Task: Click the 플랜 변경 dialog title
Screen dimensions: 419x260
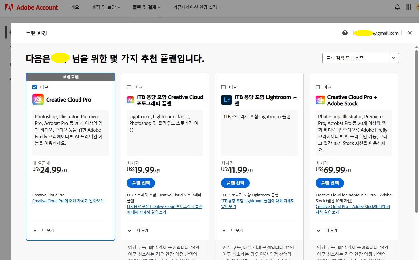Action: pyautogui.click(x=36, y=33)
